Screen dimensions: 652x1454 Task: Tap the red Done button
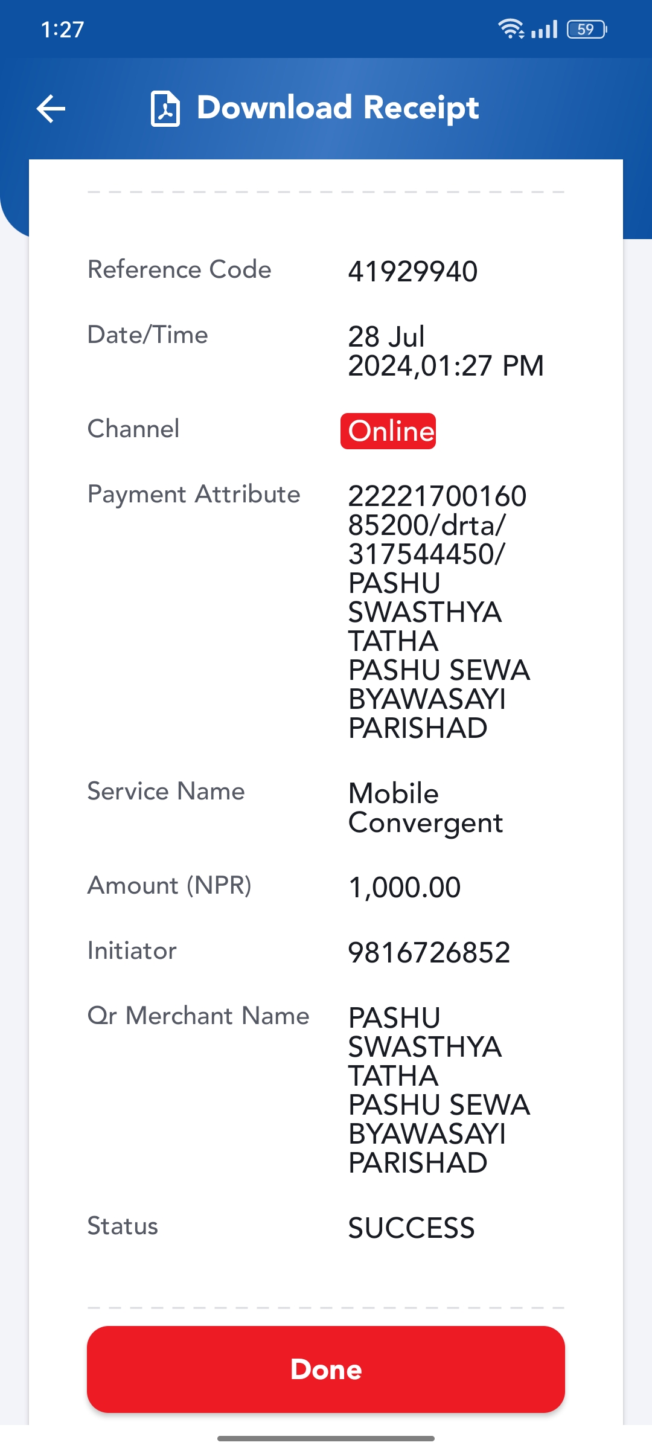(326, 1369)
